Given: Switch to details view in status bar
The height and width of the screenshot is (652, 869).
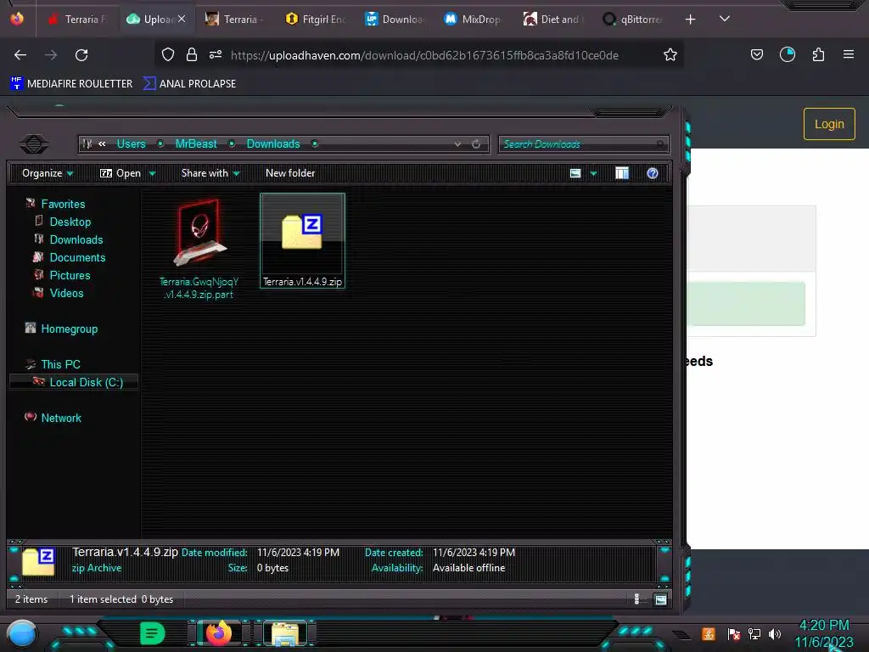Looking at the screenshot, I should point(636,599).
